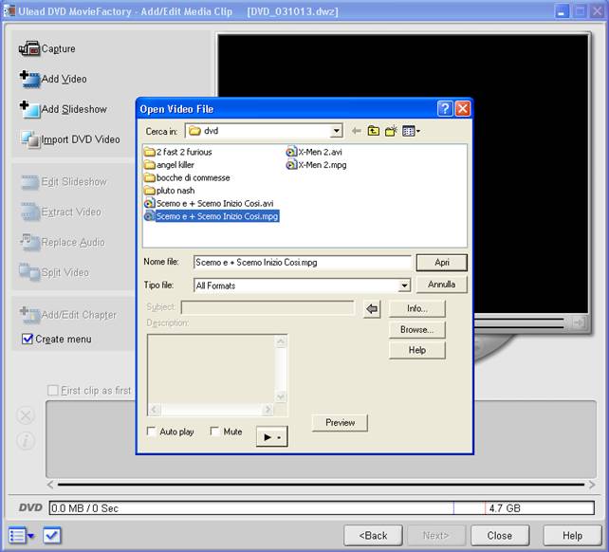This screenshot has height=552, width=609.
Task: Select the 'pluto nash' folder
Action: pos(170,191)
